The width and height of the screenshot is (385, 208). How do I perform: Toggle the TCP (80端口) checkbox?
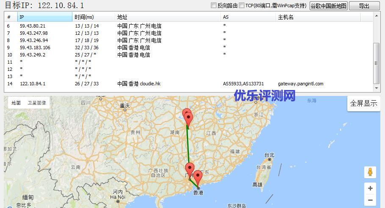pos(241,6)
